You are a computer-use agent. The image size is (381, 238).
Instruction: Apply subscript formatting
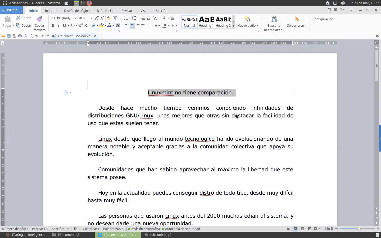[86, 25]
